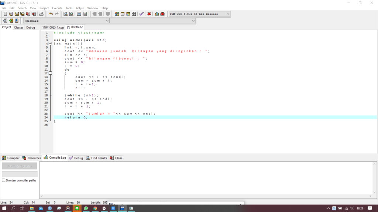378x212 pixels.
Task: Click the Print toolbar icon
Action: coord(41,14)
